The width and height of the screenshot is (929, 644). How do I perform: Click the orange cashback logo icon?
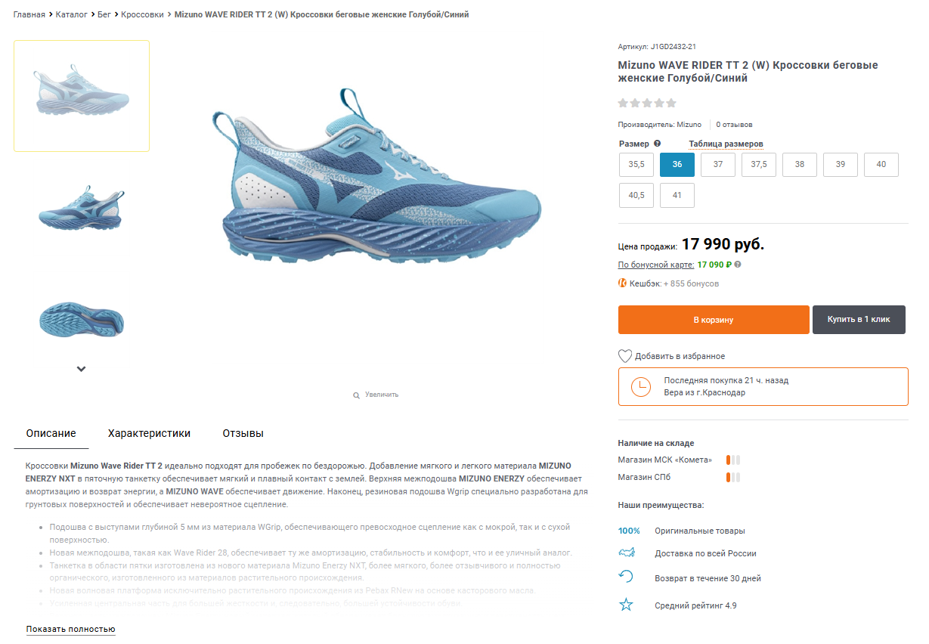pos(623,283)
